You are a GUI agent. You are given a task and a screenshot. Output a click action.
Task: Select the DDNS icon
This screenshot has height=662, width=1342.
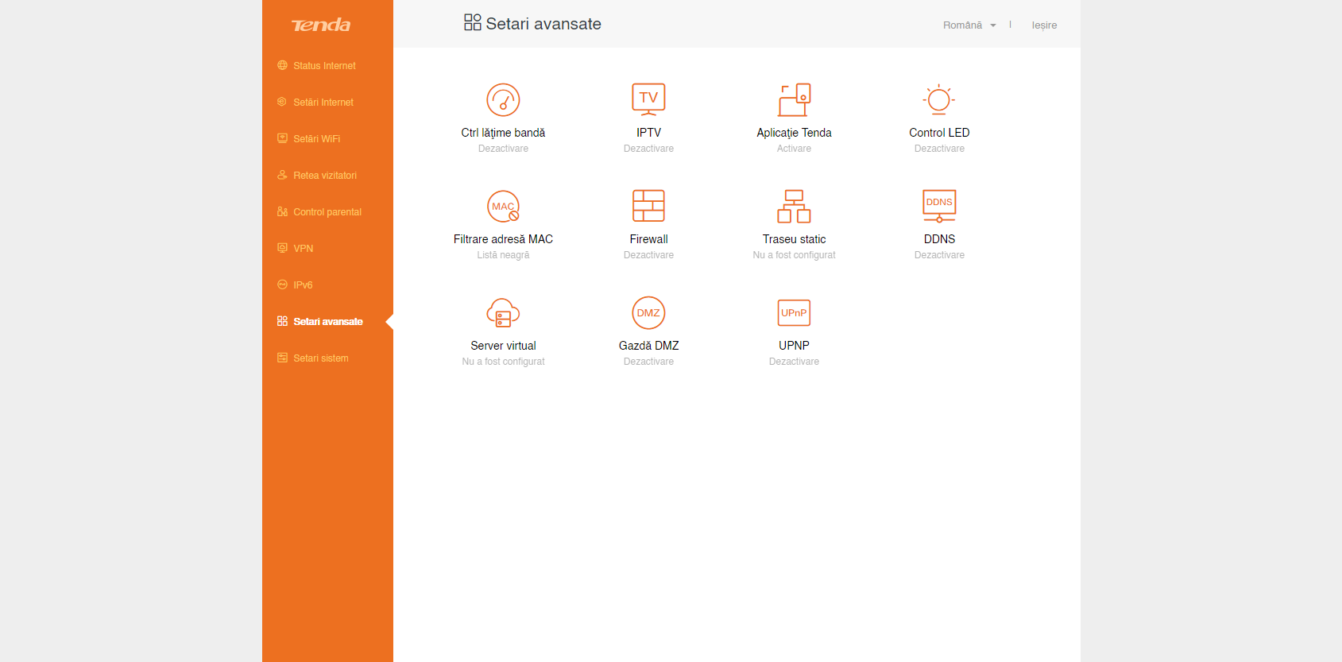[939, 207]
